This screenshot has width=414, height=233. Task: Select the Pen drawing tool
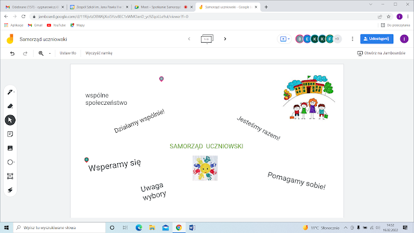pyautogui.click(x=10, y=92)
